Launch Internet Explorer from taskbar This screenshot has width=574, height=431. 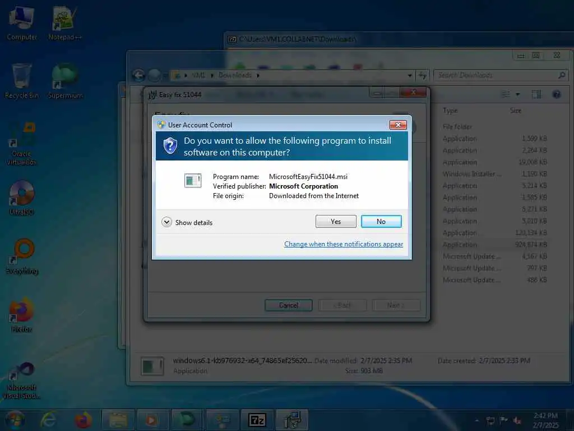pyautogui.click(x=49, y=420)
